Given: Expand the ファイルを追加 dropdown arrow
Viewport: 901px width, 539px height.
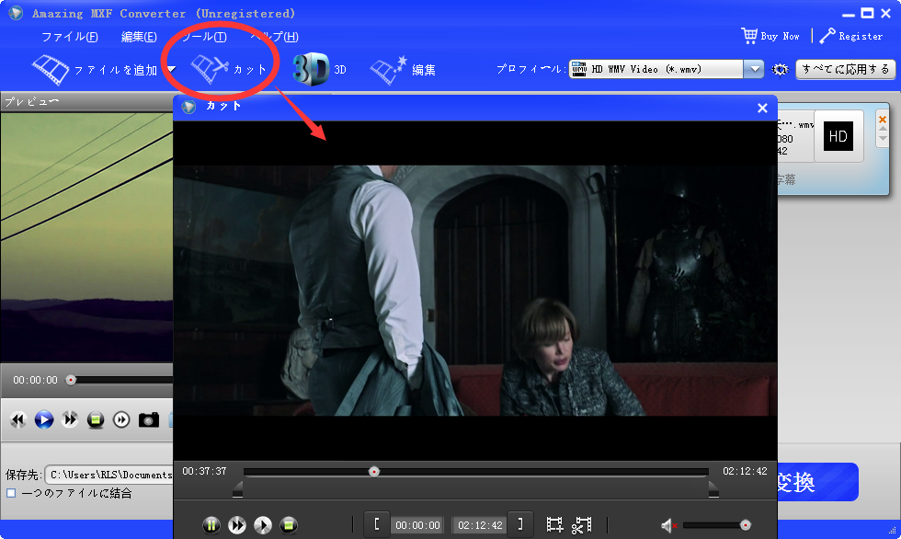Looking at the screenshot, I should (x=171, y=70).
